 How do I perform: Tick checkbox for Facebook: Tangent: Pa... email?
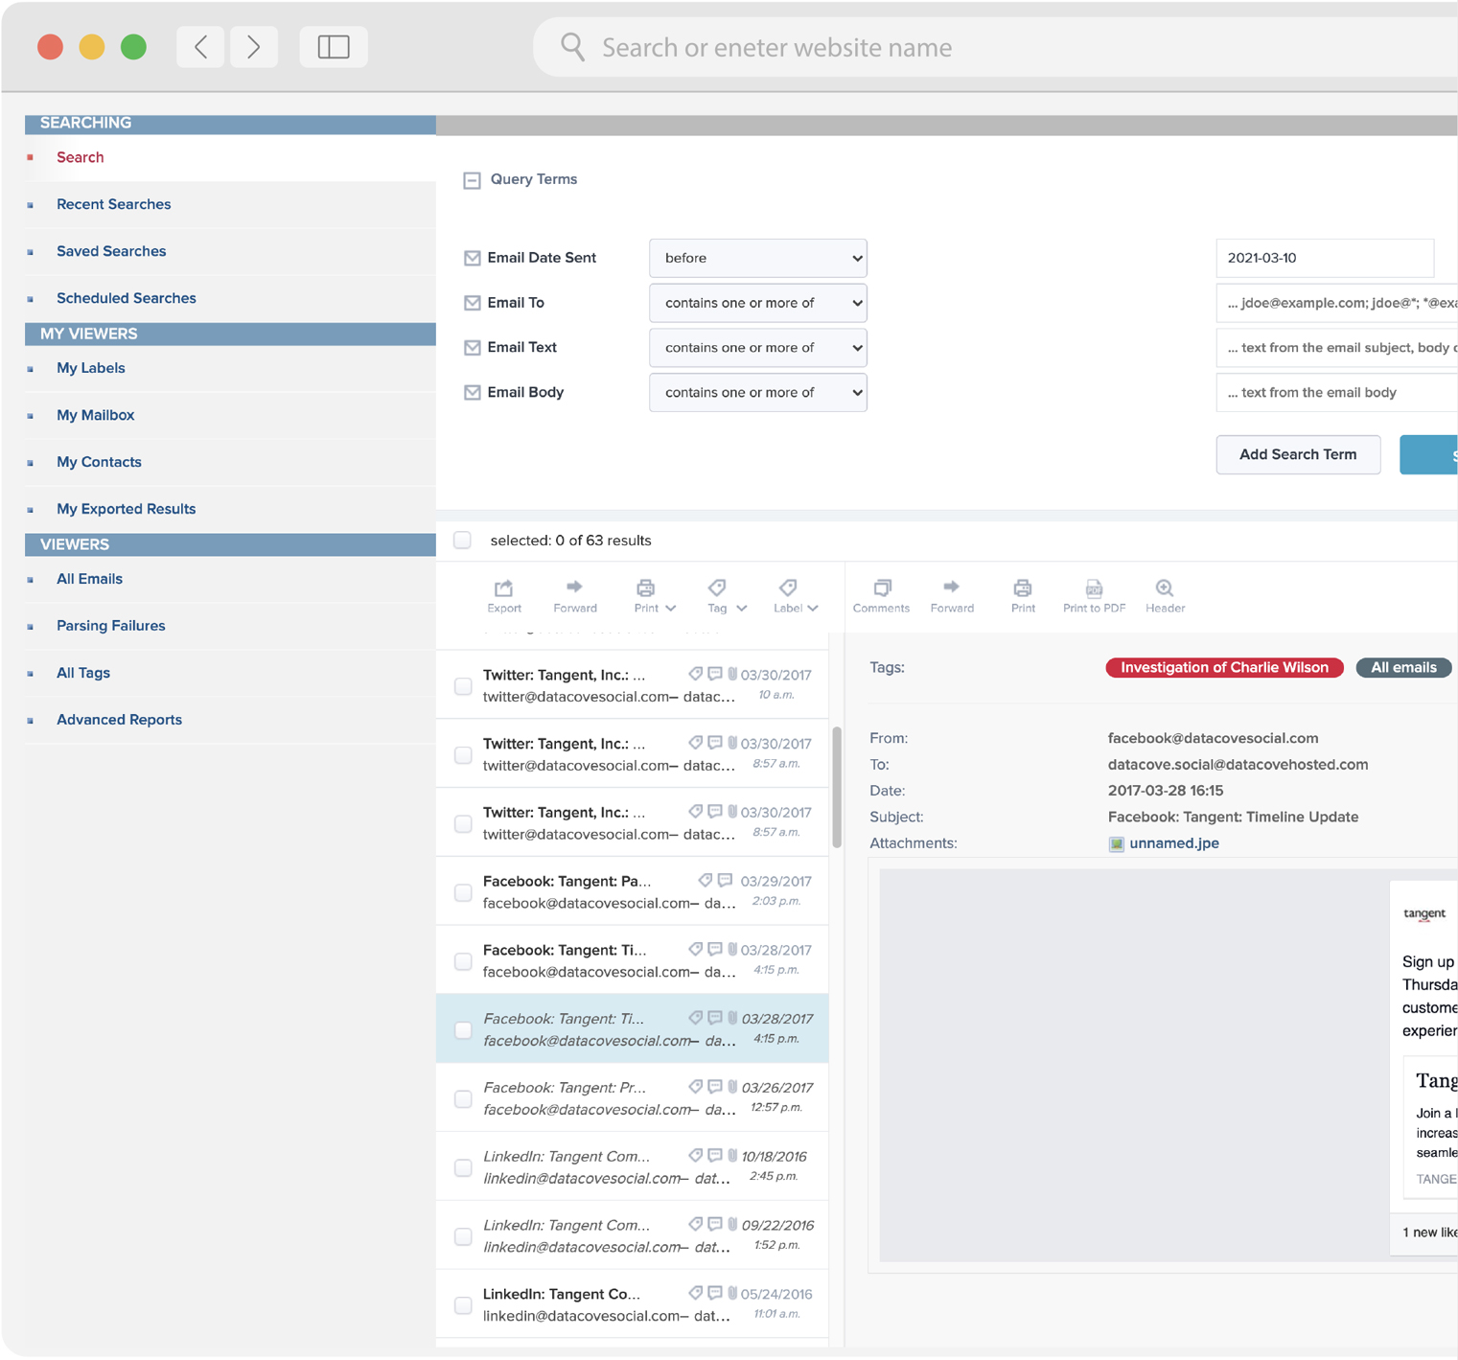tap(463, 892)
